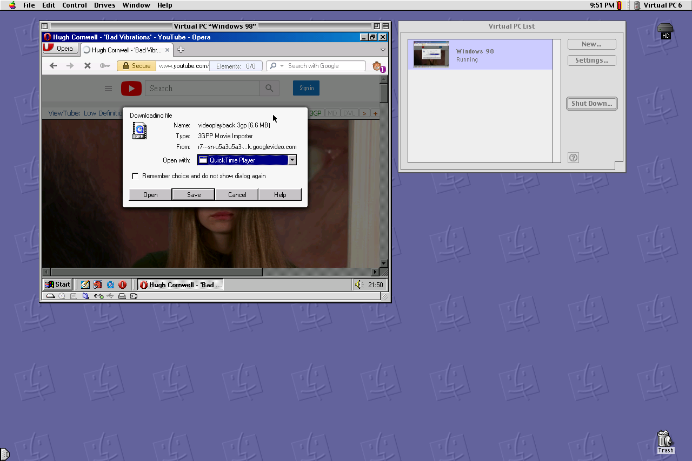Image resolution: width=692 pixels, height=461 pixels.
Task: Click the Secure padlock badge
Action: pyautogui.click(x=136, y=66)
